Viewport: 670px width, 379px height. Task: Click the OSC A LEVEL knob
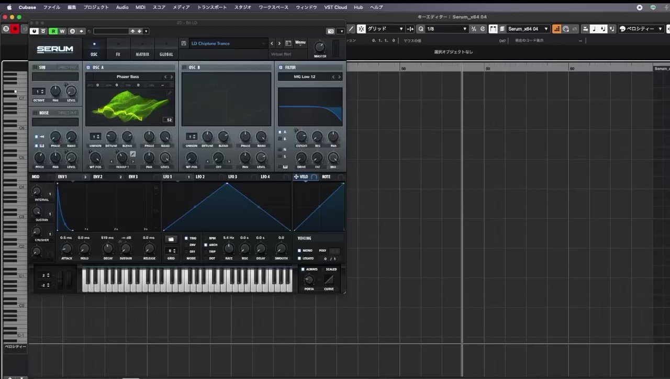coord(165,157)
